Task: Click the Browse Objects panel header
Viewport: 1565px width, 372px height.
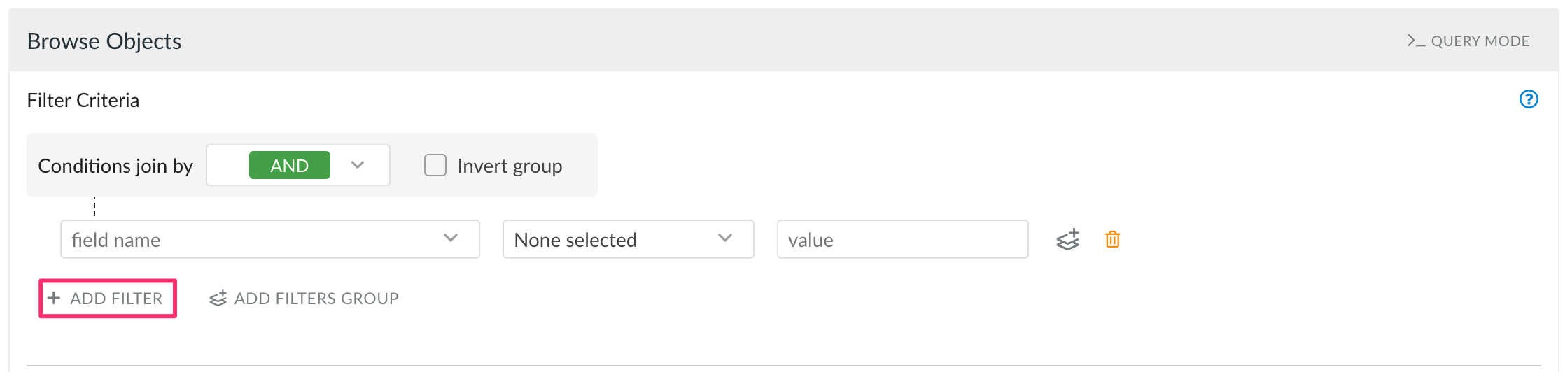Action: pos(784,41)
